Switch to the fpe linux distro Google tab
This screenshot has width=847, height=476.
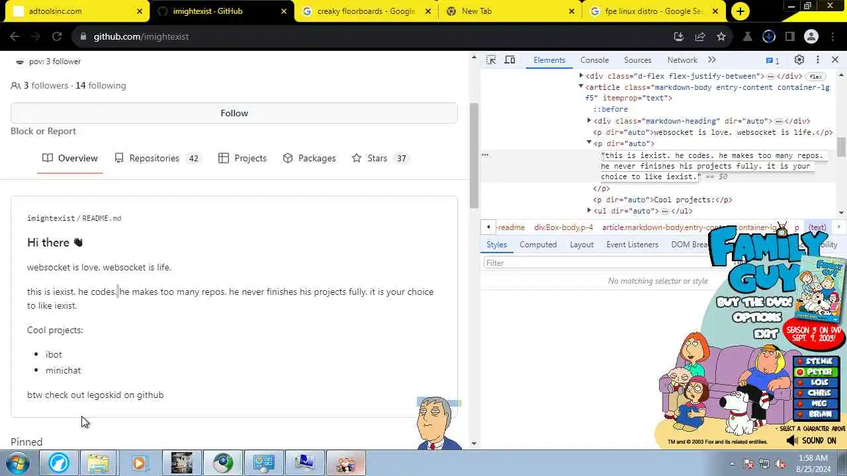pos(653,11)
